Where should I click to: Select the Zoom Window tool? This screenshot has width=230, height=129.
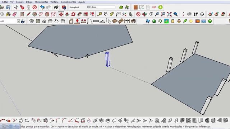(163, 14)
